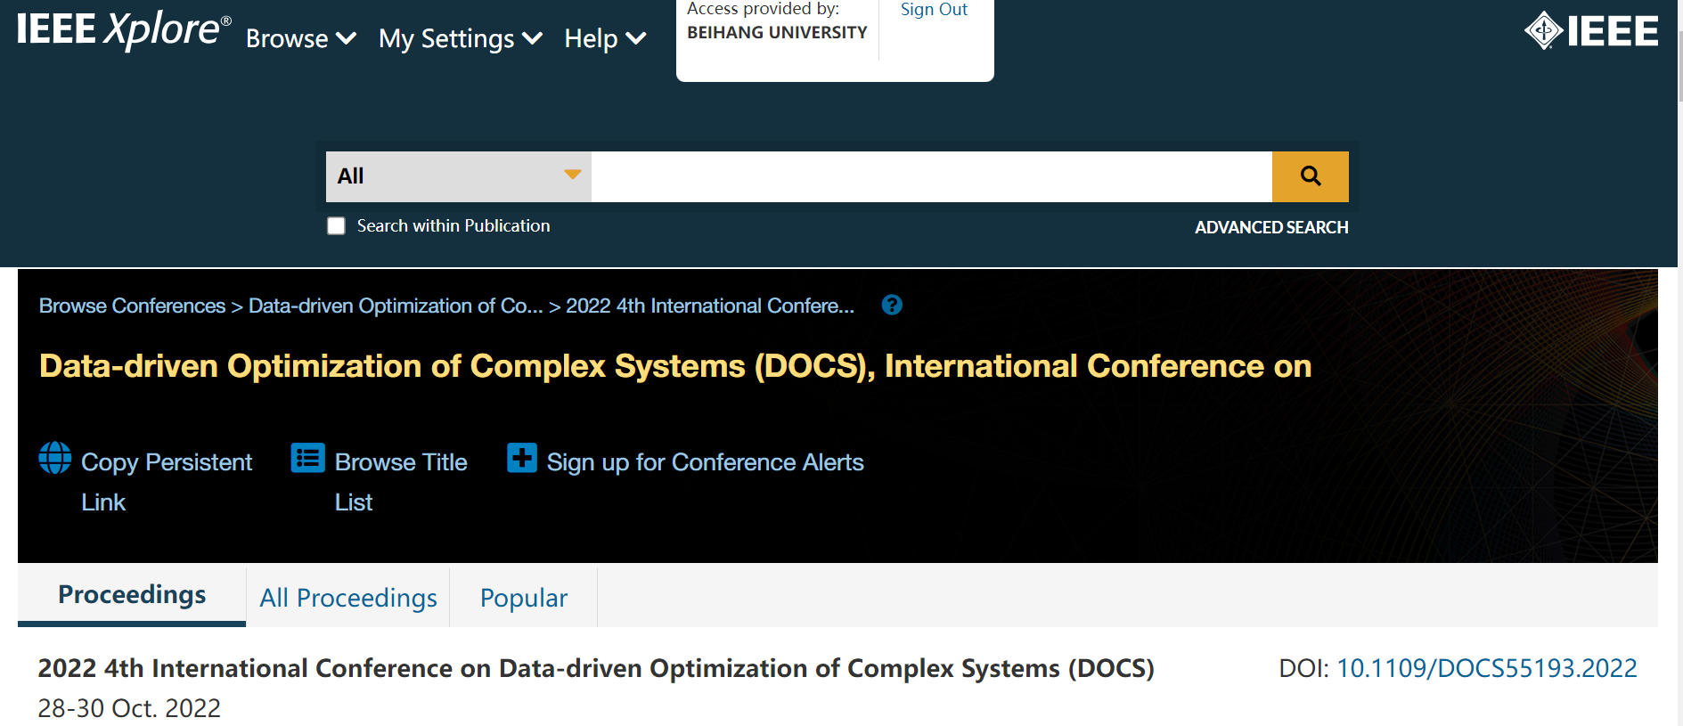Expand the Browse menu

(x=300, y=39)
